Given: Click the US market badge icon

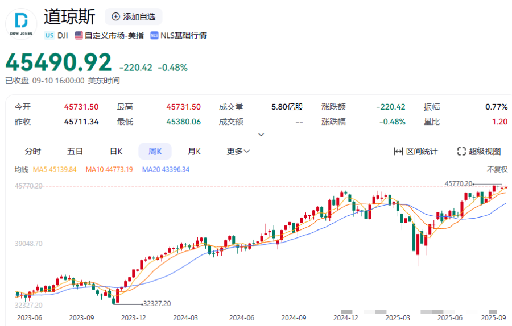Looking at the screenshot, I should click(49, 35).
